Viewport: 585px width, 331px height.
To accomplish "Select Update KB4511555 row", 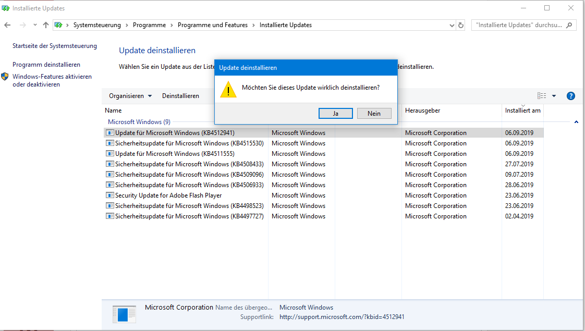I will point(323,154).
